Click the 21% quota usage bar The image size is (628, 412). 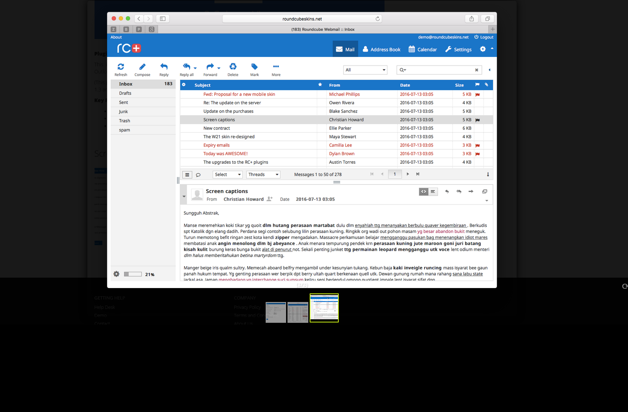point(133,274)
